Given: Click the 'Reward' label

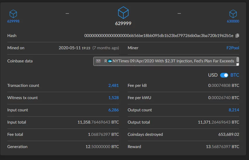Looking at the screenshot, I should click(x=134, y=147).
